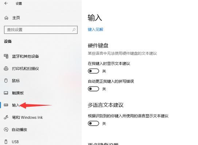
Task: Click the pen icon for Windows Ink
Action: [6, 117]
